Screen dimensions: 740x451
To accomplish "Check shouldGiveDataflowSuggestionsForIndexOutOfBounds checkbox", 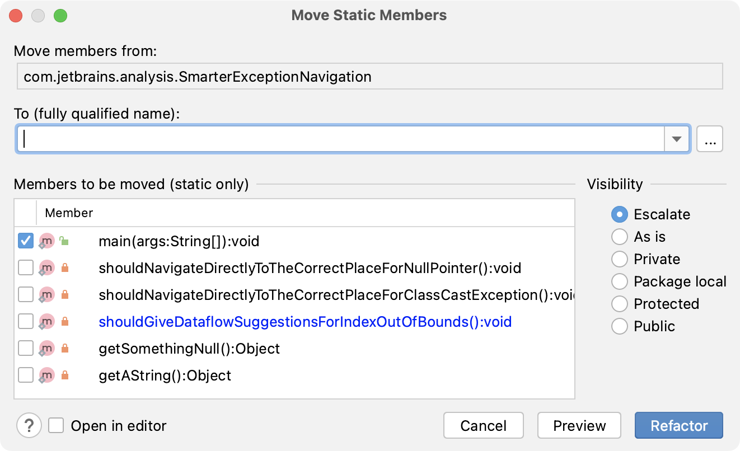I will point(26,322).
